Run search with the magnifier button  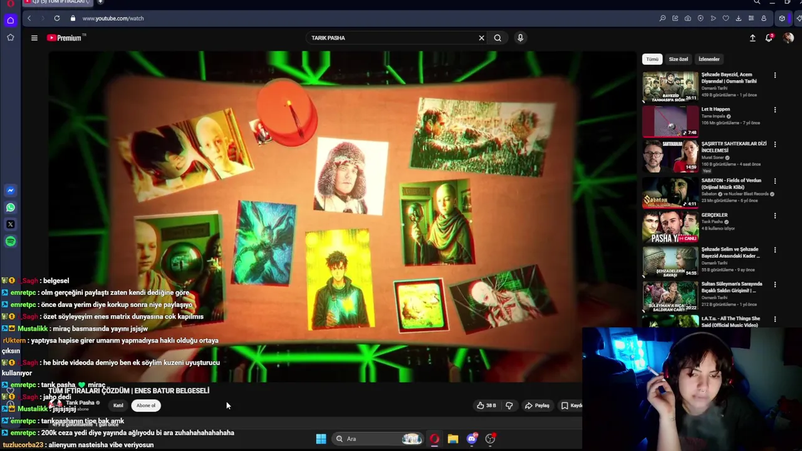click(x=497, y=38)
